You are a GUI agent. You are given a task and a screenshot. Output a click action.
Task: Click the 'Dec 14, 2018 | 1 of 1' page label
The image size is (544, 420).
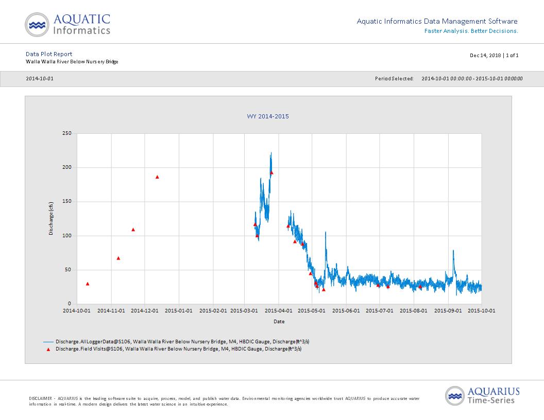click(x=494, y=56)
